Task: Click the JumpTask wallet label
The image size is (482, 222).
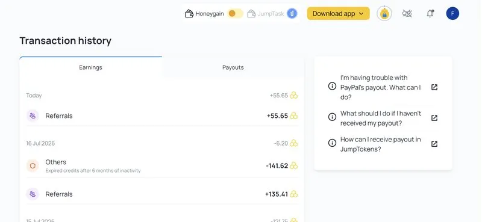Action: point(271,14)
